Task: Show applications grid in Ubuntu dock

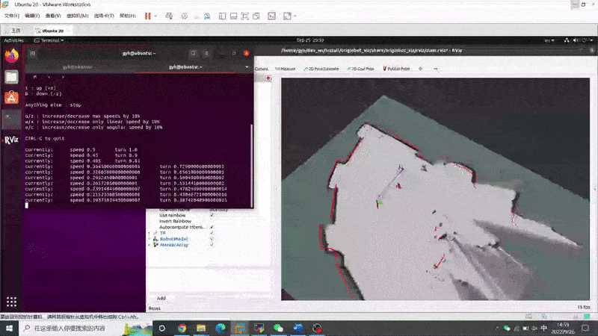Action: (x=11, y=301)
